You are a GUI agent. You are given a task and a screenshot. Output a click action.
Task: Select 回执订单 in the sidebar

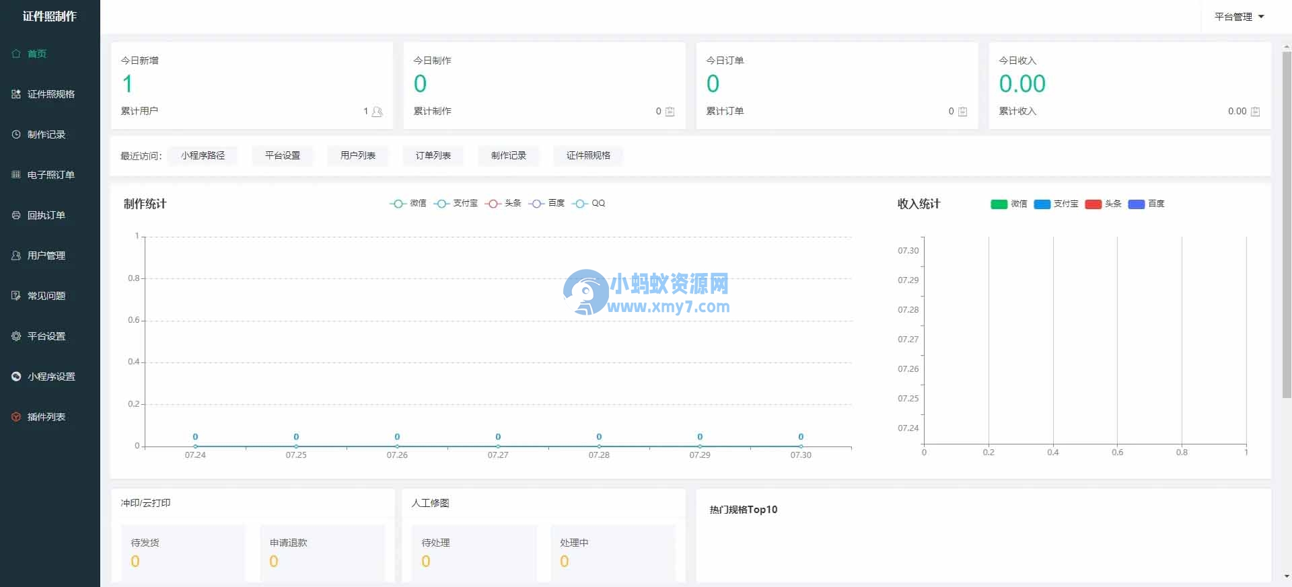point(50,215)
